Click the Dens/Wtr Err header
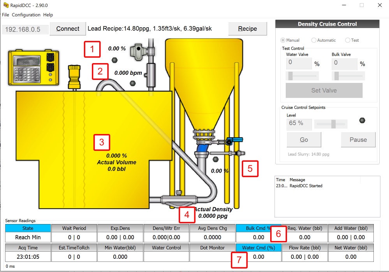389x272 pixels. pyautogui.click(x=166, y=228)
